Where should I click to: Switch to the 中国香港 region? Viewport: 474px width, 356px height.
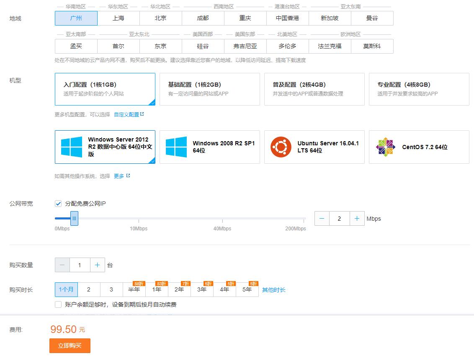point(287,18)
